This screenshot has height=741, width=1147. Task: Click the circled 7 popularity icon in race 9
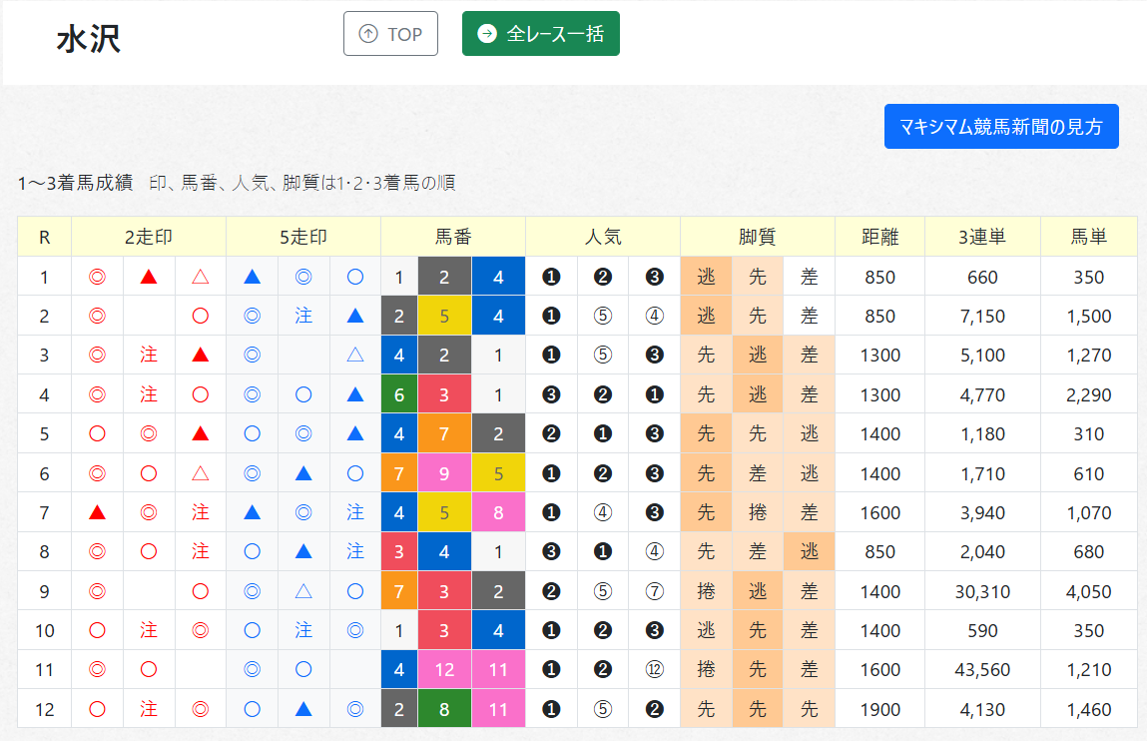[x=655, y=591]
